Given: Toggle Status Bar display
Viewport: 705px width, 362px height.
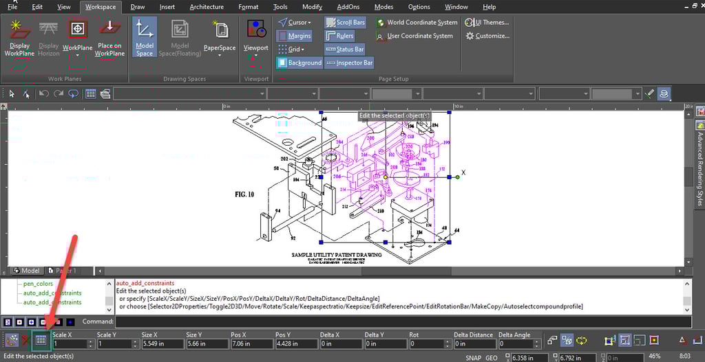Looking at the screenshot, I should pos(344,49).
